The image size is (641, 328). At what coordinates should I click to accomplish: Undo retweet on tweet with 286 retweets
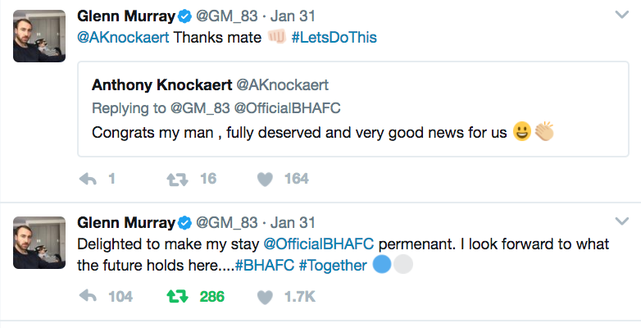coord(177,297)
